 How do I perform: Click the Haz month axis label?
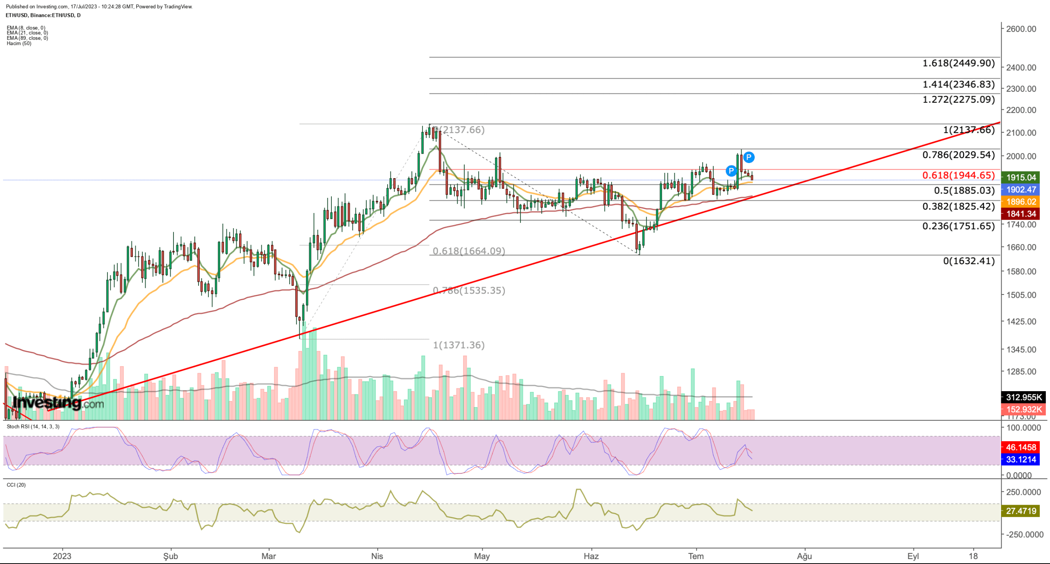pos(591,556)
